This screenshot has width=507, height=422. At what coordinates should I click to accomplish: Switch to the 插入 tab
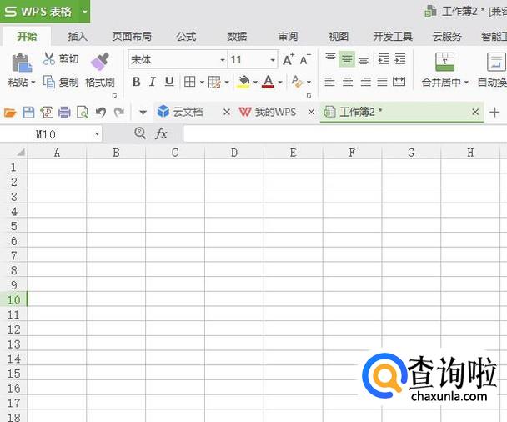click(78, 37)
